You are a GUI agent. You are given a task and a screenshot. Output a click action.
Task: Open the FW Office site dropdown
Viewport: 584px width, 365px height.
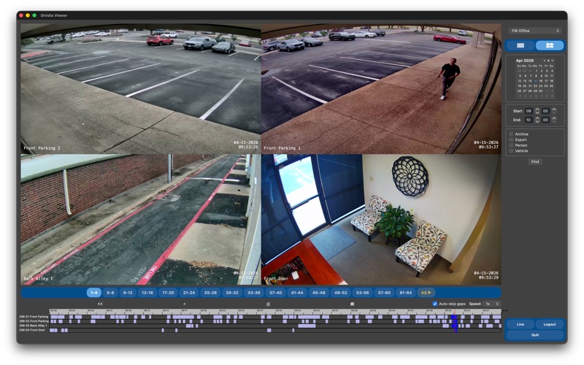(x=535, y=31)
